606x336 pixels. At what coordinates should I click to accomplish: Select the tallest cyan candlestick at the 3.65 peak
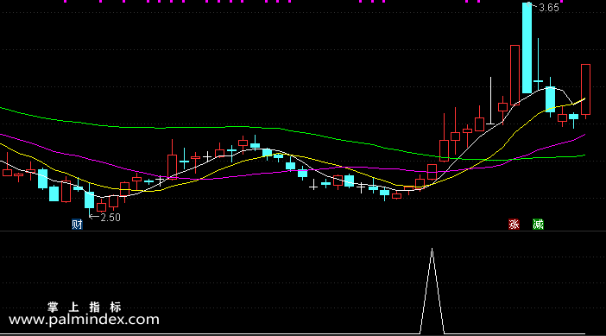527,48
